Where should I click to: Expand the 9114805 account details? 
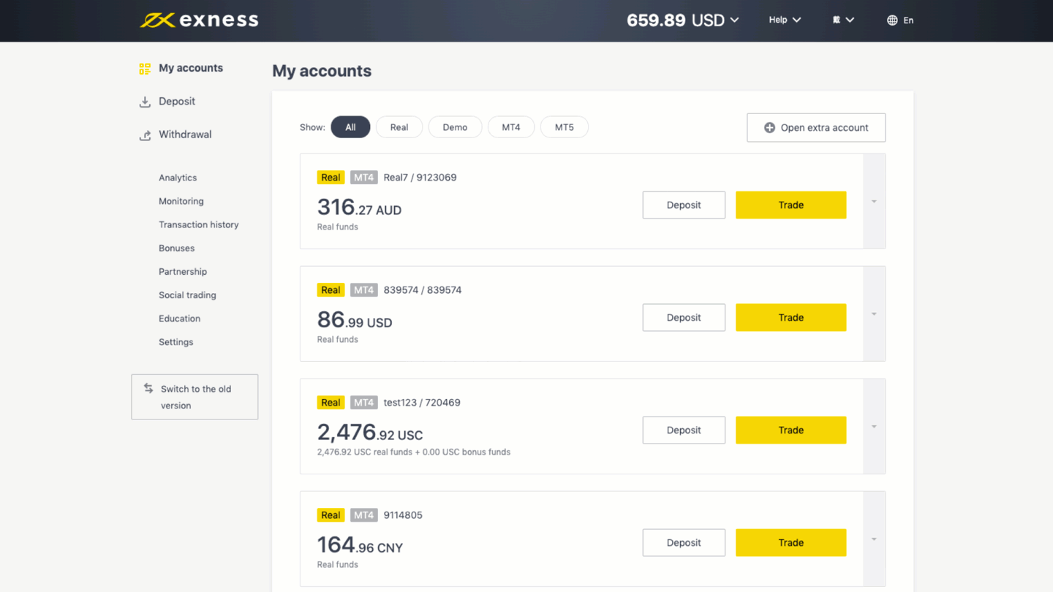pos(874,539)
